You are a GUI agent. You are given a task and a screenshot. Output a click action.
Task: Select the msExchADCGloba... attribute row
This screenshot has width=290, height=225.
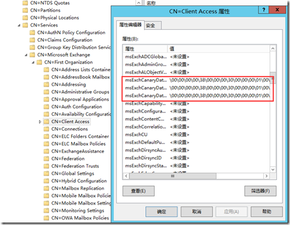(x=197, y=57)
